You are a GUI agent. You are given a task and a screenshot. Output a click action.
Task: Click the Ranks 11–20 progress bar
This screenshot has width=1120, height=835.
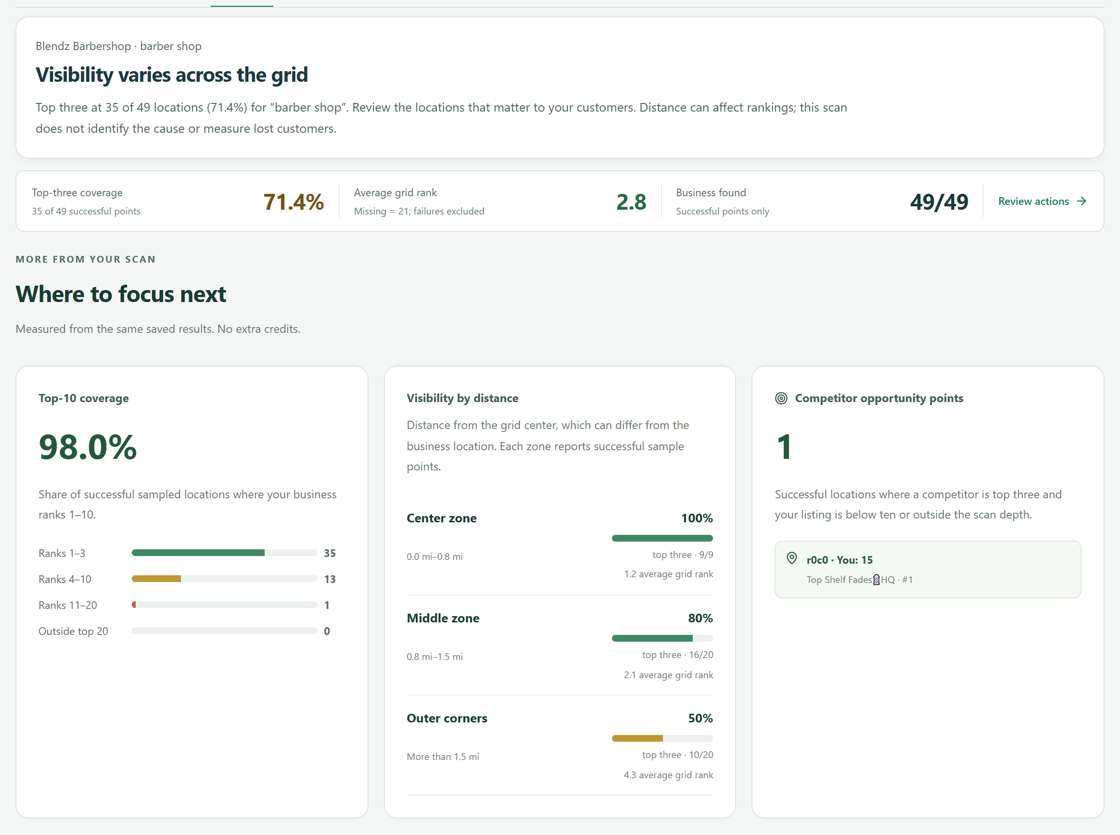tap(224, 605)
